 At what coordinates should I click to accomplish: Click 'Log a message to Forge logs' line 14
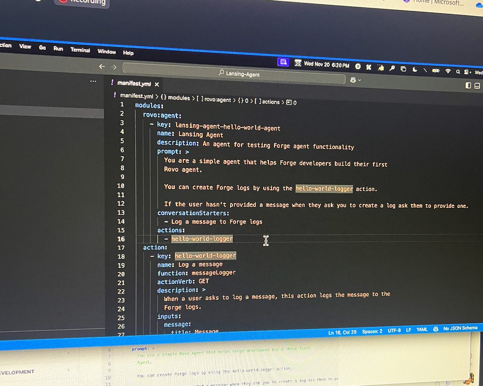click(217, 222)
